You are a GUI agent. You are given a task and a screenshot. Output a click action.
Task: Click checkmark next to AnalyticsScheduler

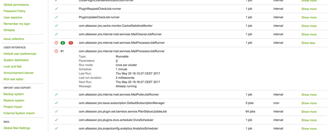(x=56, y=128)
